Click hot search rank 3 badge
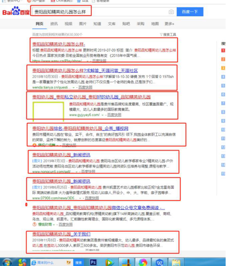This screenshot has width=226, height=266. point(223,68)
